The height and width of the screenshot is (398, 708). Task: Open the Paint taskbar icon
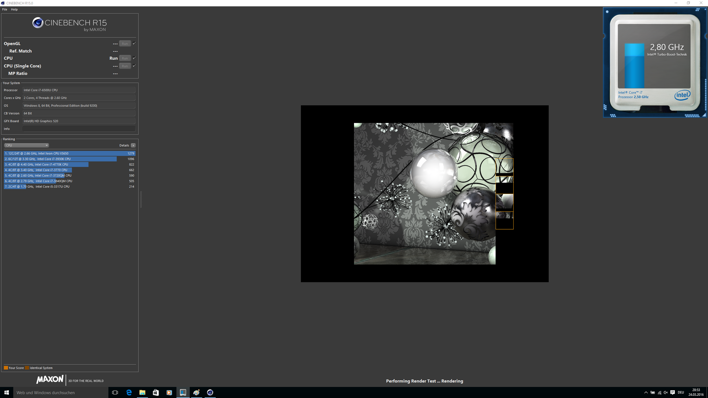pyautogui.click(x=197, y=392)
